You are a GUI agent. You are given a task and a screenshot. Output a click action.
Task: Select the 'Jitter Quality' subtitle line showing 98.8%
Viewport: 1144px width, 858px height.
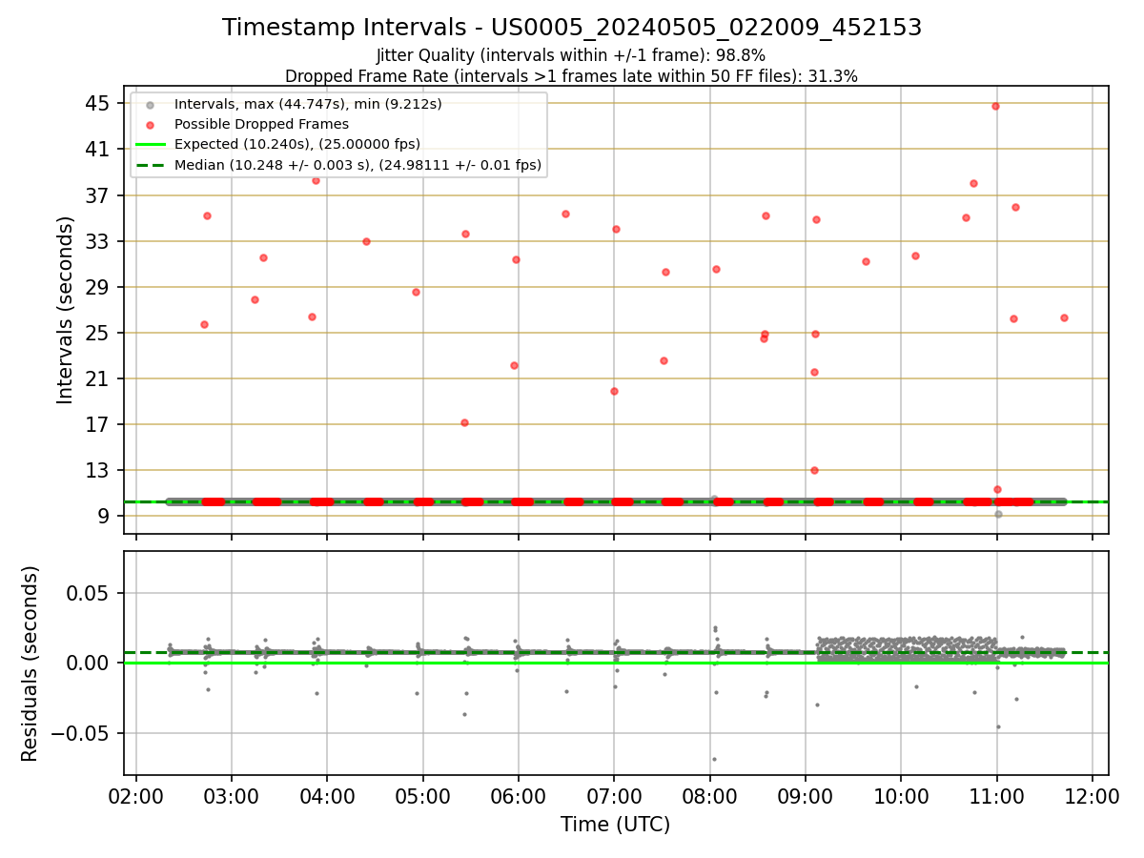571,55
